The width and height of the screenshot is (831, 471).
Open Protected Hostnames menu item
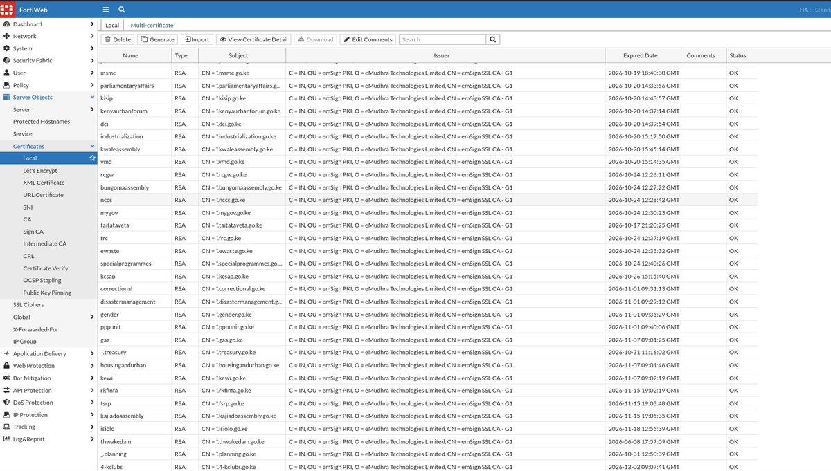(x=42, y=122)
